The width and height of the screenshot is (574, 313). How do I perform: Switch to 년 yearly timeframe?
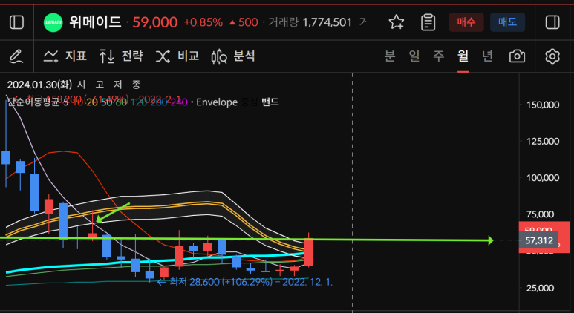pos(487,56)
